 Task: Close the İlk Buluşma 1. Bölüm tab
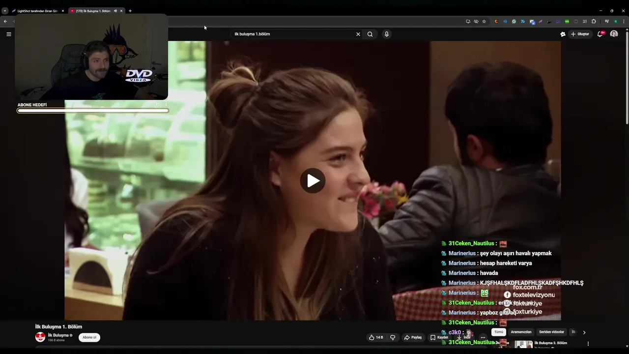point(121,11)
